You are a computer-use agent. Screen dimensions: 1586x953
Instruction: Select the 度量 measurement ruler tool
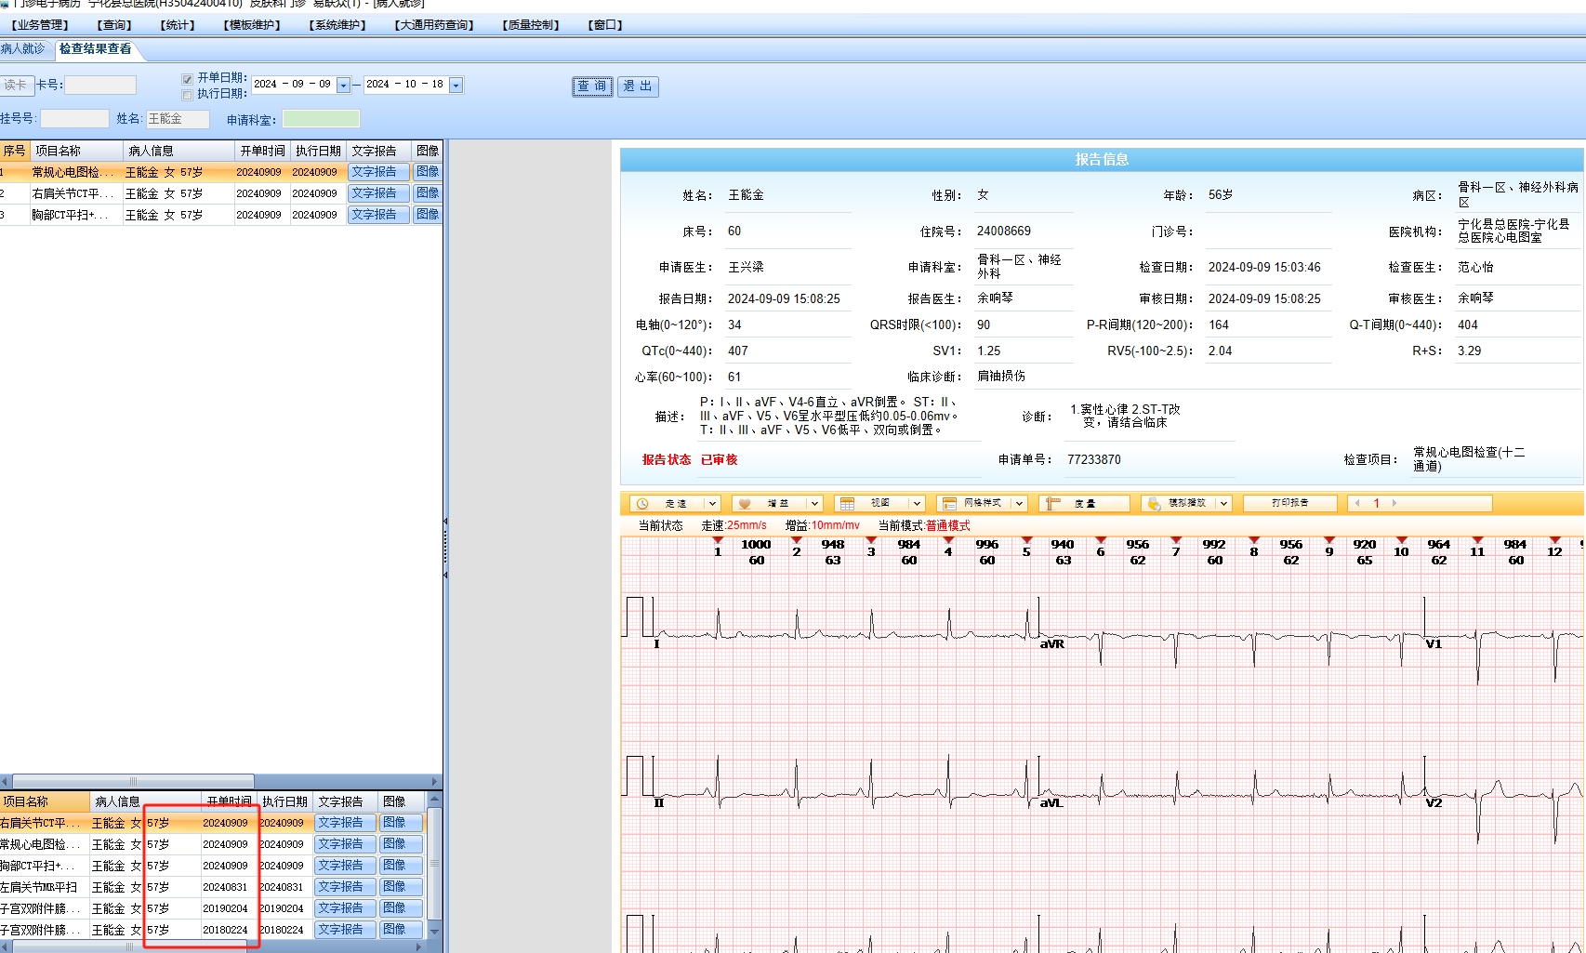[x=1052, y=504]
